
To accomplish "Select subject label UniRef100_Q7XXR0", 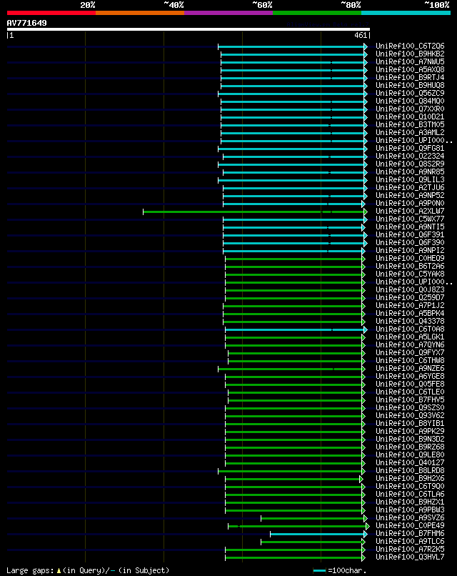I will [x=410, y=109].
